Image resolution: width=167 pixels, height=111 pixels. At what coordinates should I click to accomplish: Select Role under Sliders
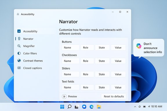point(87,74)
